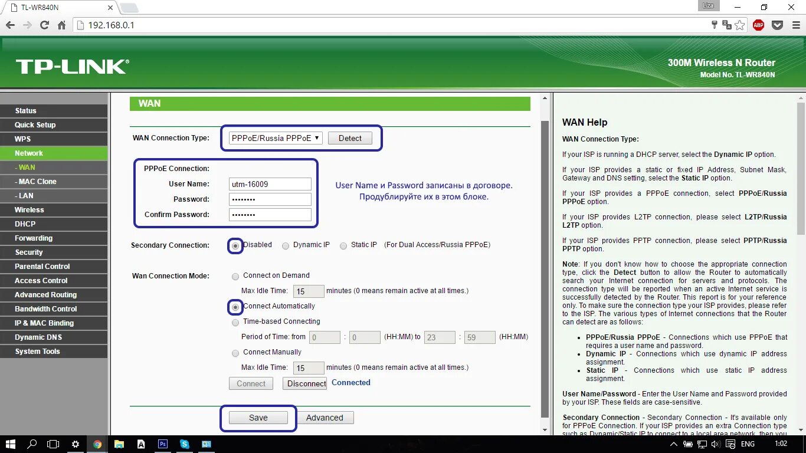The width and height of the screenshot is (806, 453).
Task: Open the WAN Connection Type dropdown
Action: 276,138
